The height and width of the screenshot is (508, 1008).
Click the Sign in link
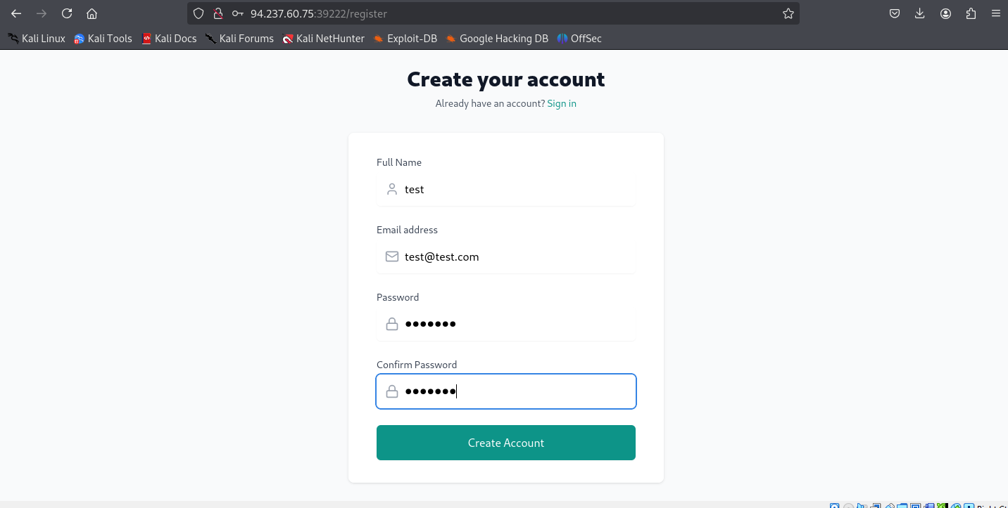point(562,103)
